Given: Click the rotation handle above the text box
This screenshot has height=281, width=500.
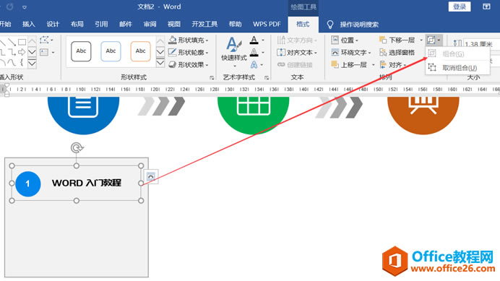Looking at the screenshot, I should coord(77,148).
